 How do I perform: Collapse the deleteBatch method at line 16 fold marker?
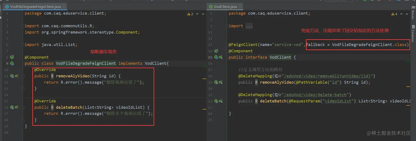23,107
